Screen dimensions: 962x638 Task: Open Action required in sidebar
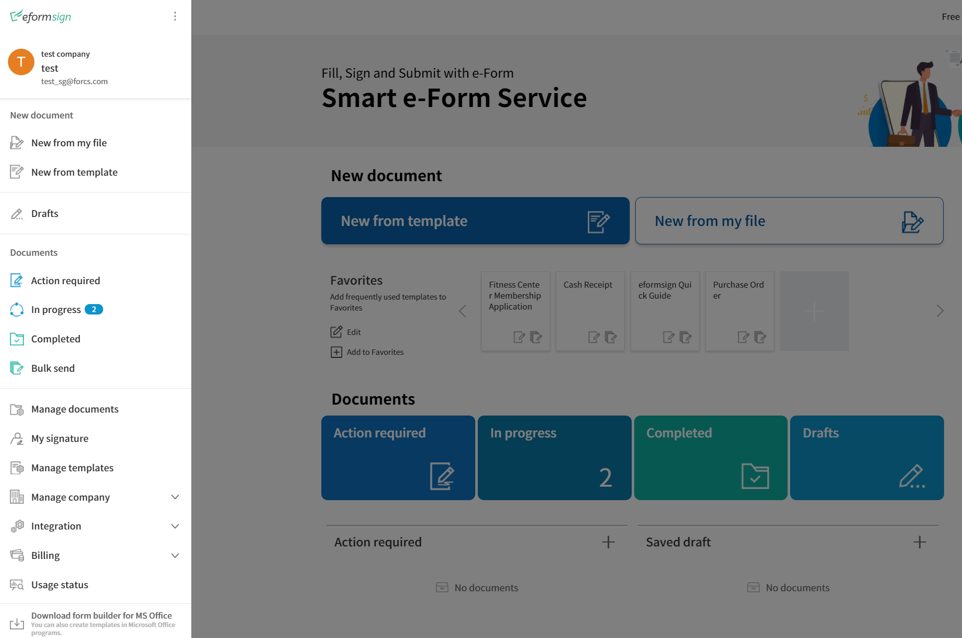click(x=96, y=281)
